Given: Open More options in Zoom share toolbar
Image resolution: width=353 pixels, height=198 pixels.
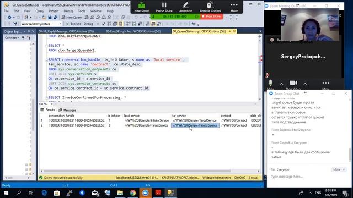Looking at the screenshot, I should [234, 7].
